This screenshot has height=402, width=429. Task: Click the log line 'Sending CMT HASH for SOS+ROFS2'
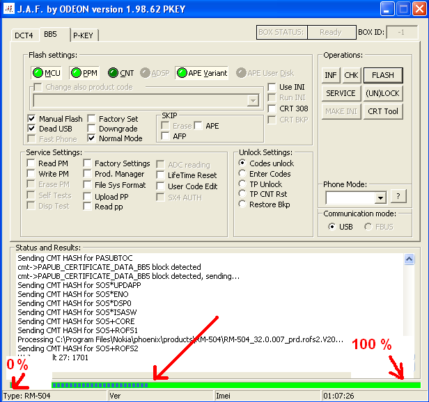click(x=78, y=348)
